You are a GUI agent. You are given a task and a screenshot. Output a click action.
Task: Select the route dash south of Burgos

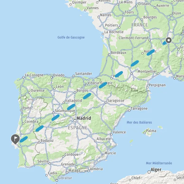87,96
